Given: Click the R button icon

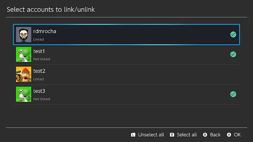Looking at the screenshot, I should 172,135.
